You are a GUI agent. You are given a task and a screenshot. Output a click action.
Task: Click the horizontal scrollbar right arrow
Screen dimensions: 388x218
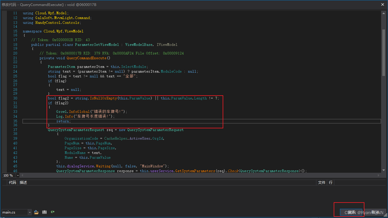coord(379,175)
